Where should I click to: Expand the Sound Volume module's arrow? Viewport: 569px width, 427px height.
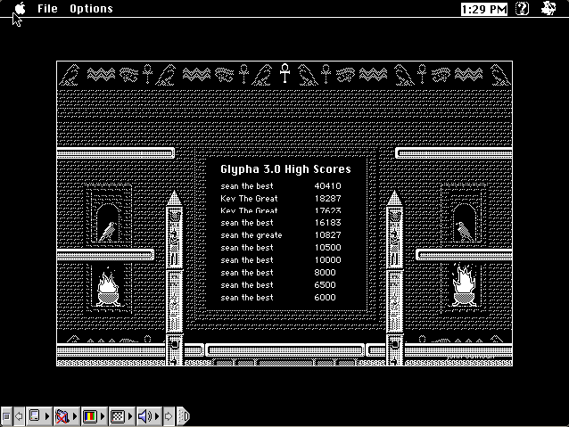point(157,416)
